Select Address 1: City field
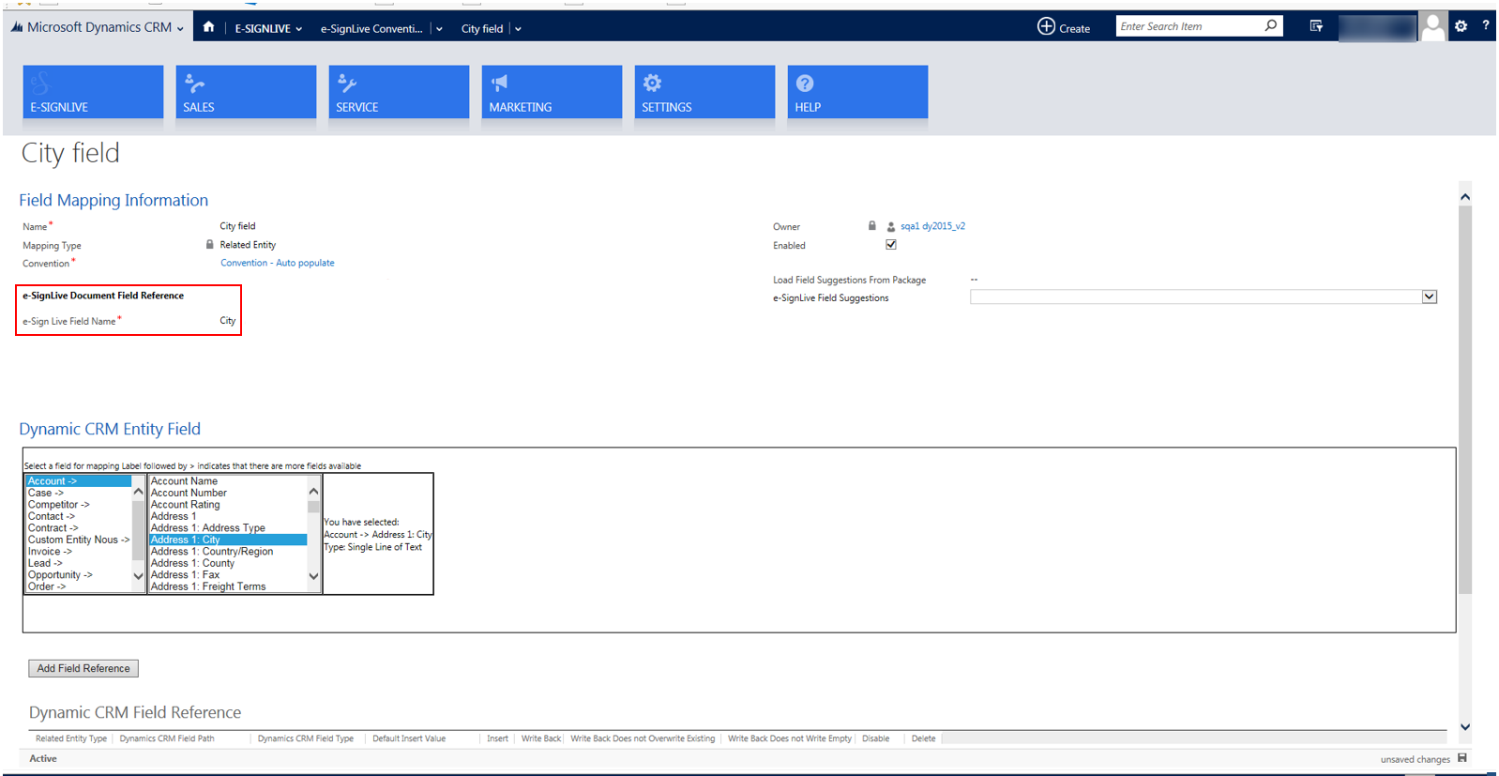 (x=228, y=540)
